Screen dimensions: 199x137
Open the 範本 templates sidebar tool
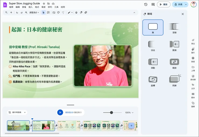coord(193,95)
